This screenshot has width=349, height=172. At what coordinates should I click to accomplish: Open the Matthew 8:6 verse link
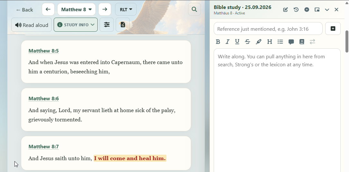(x=44, y=99)
